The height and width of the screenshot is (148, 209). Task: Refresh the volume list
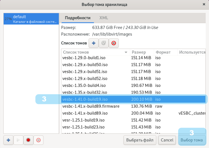click(x=103, y=43)
